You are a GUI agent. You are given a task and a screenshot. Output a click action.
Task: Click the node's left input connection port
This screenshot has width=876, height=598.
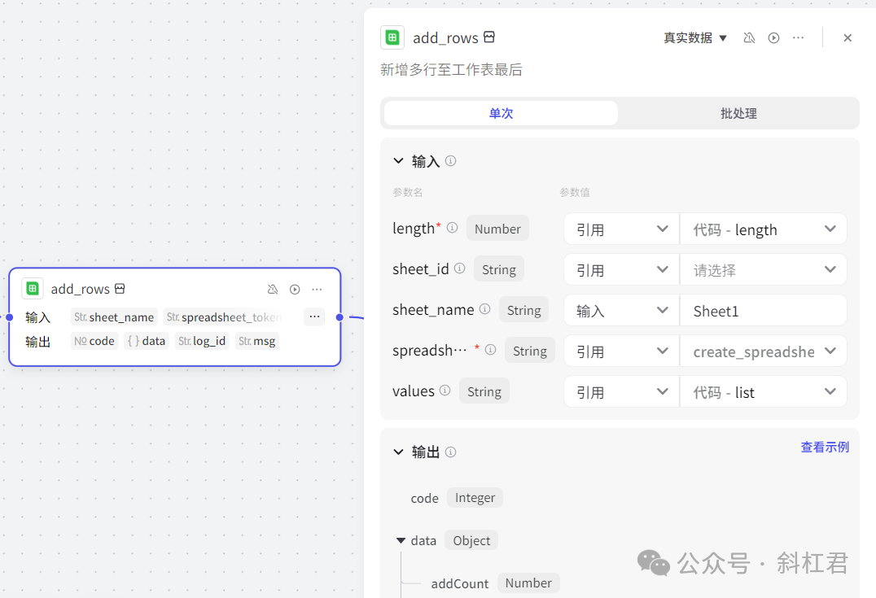pyautogui.click(x=10, y=317)
